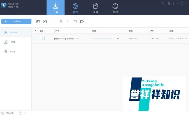Expand the up arrow beside clock icon
Screen dimensions: 189x115
click(x=25, y=113)
